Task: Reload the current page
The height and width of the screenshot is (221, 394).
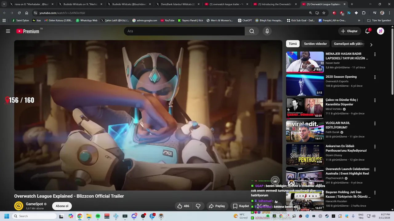Action: click(x=19, y=13)
